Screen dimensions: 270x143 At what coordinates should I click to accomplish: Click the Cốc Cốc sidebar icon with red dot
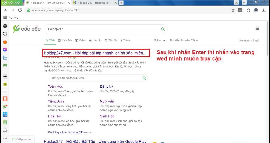point(5,107)
